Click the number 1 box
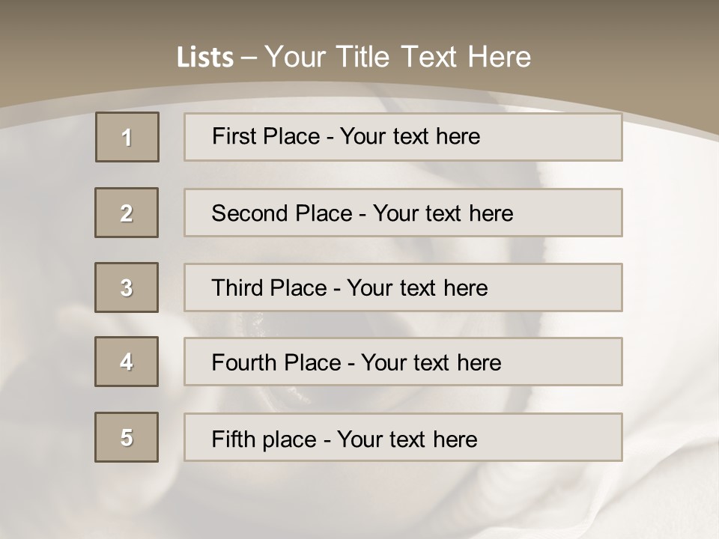 (127, 137)
